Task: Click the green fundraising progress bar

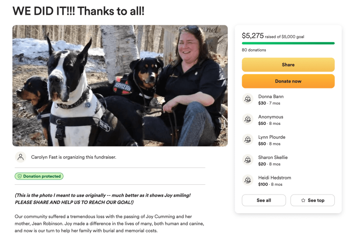Action: pos(288,43)
